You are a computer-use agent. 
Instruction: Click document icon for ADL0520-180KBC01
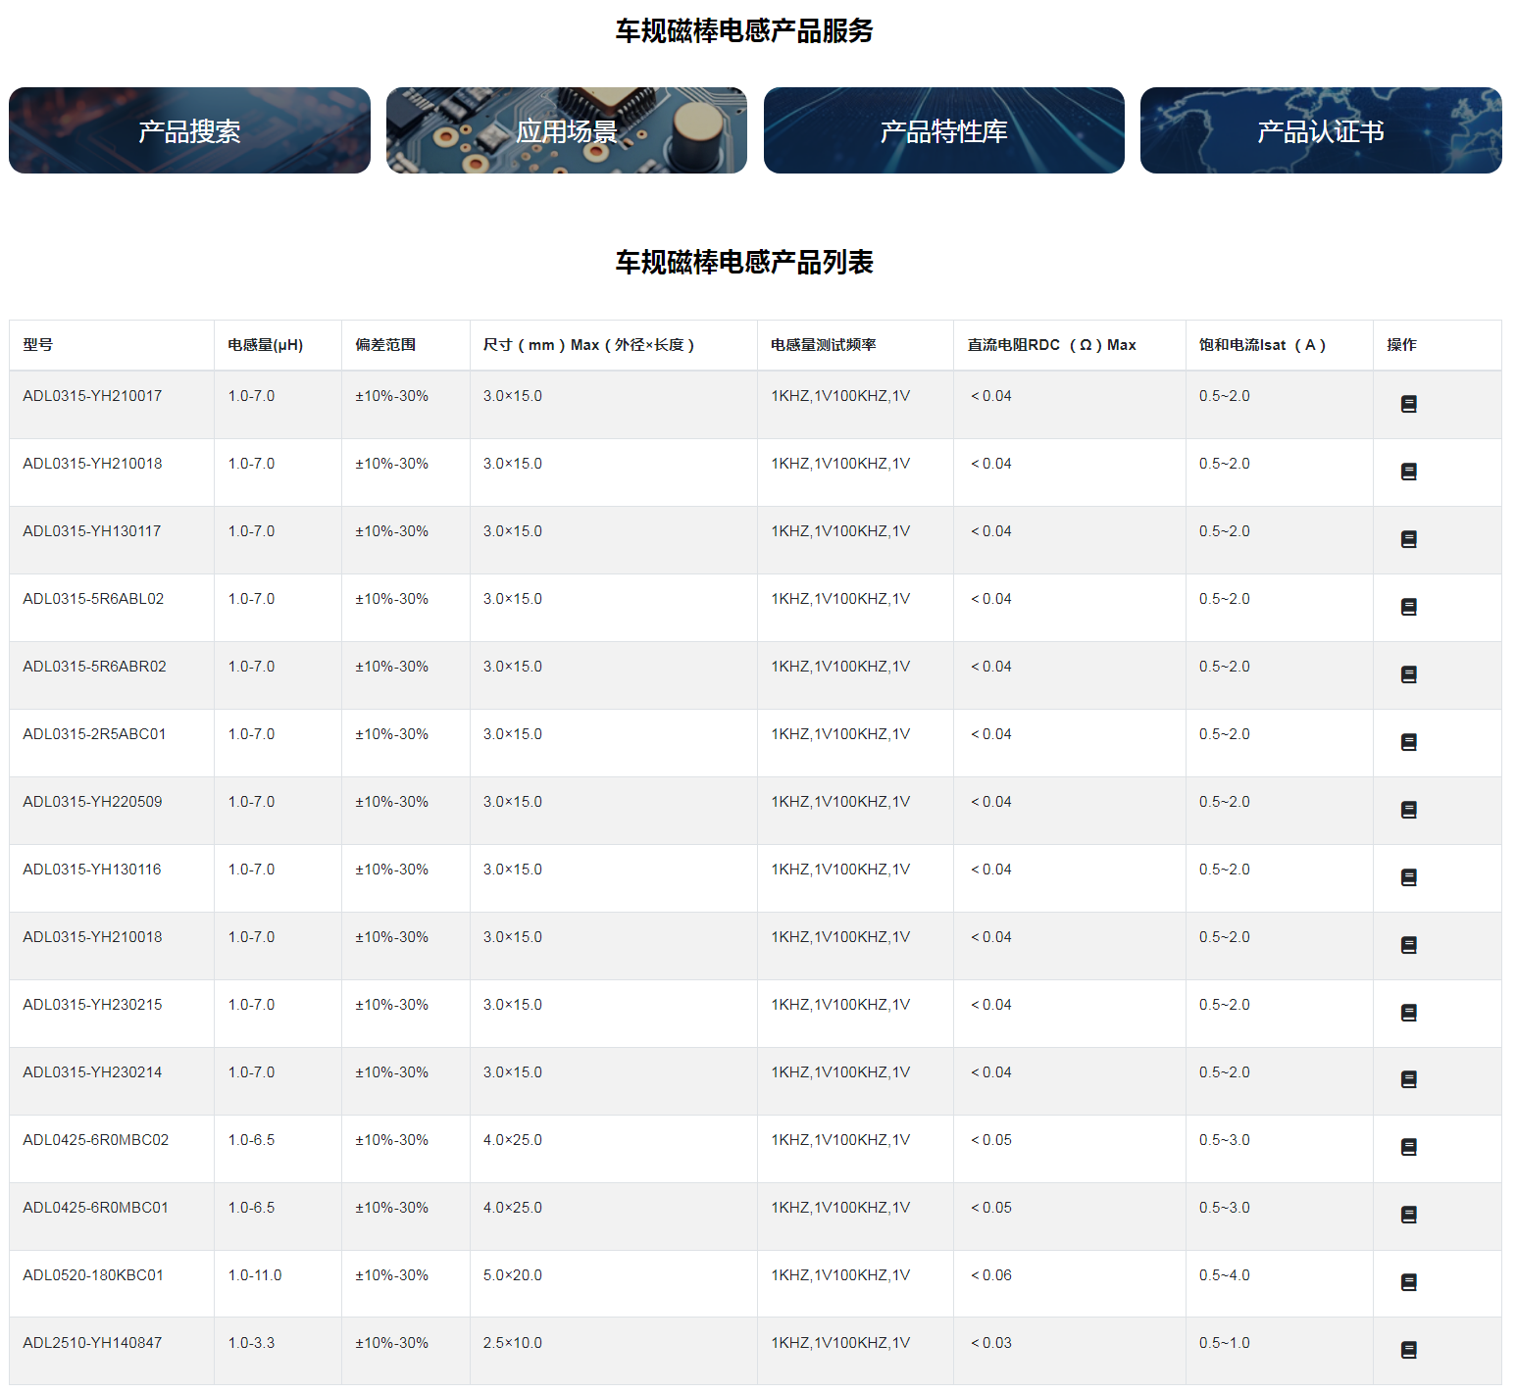[x=1408, y=1282]
